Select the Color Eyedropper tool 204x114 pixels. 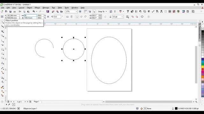pos(2,87)
